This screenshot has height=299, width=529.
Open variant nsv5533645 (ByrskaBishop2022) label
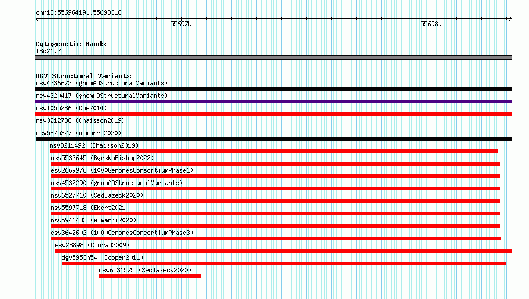click(x=102, y=158)
